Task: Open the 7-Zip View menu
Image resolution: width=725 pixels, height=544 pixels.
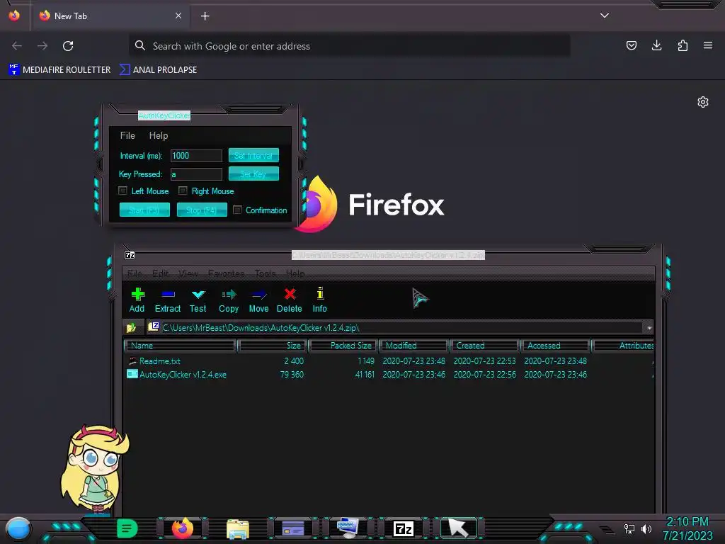Action: 188,273
